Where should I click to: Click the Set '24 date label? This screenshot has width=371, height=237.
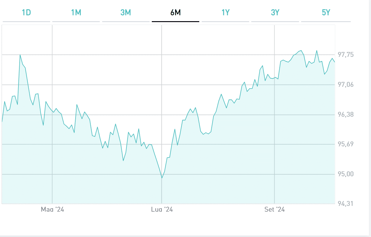pos(274,209)
